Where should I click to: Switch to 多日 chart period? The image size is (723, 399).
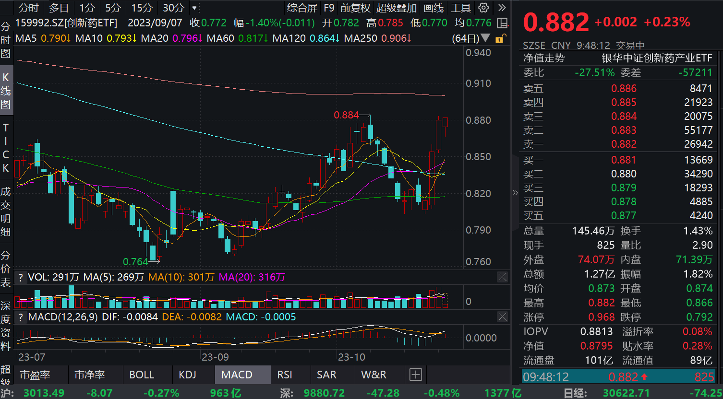click(x=59, y=8)
